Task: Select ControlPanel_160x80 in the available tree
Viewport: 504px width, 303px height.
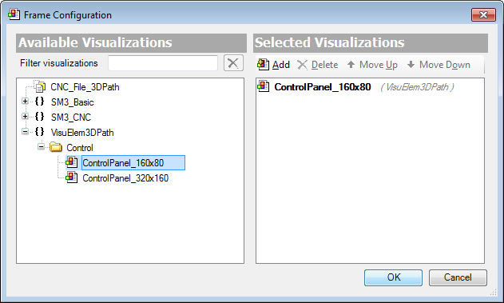Action: pyautogui.click(x=133, y=163)
